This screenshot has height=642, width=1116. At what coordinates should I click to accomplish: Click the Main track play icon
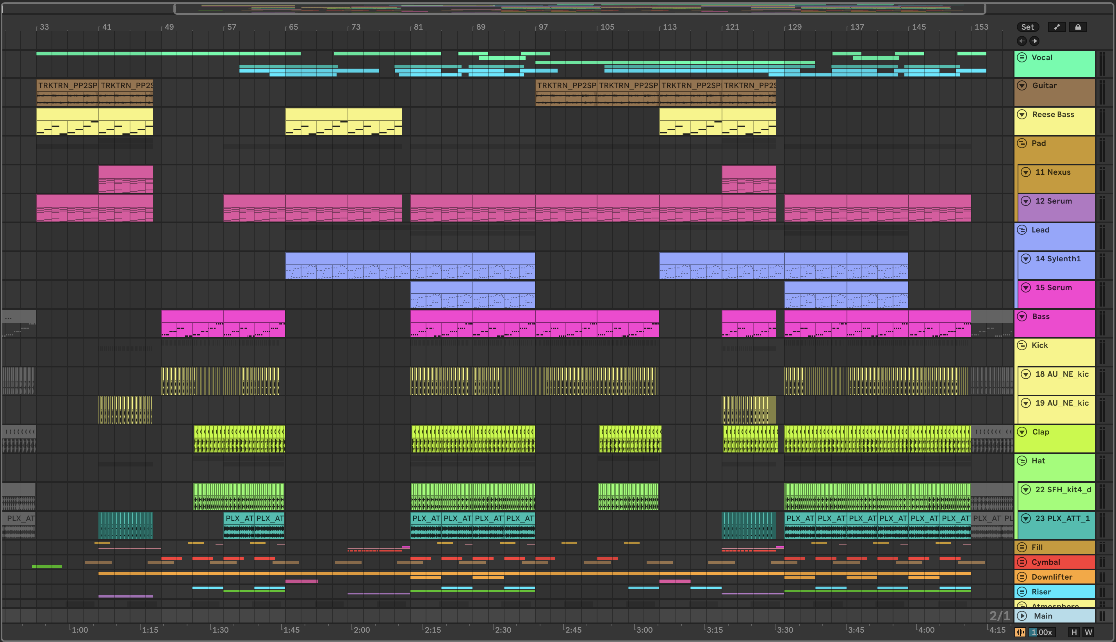click(1022, 616)
